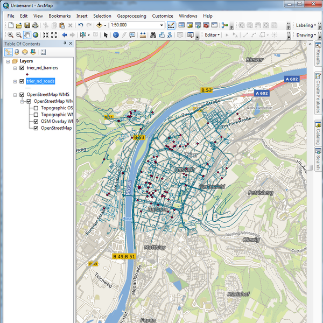Image resolution: width=323 pixels, height=323 pixels.
Task: Open the Table Of Contents window icon
Action: (x=181, y=25)
